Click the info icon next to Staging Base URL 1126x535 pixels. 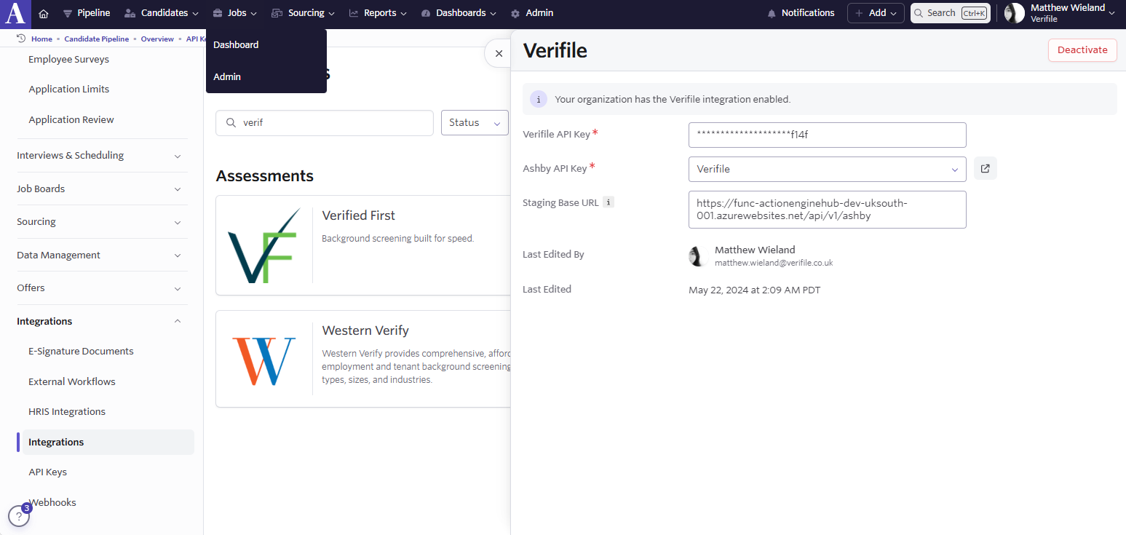tap(609, 202)
